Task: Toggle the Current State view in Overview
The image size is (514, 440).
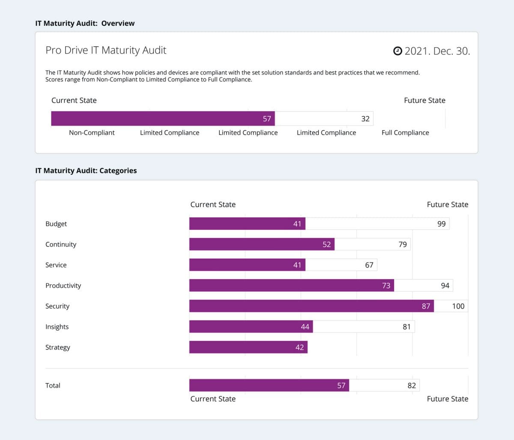Action: pyautogui.click(x=74, y=100)
